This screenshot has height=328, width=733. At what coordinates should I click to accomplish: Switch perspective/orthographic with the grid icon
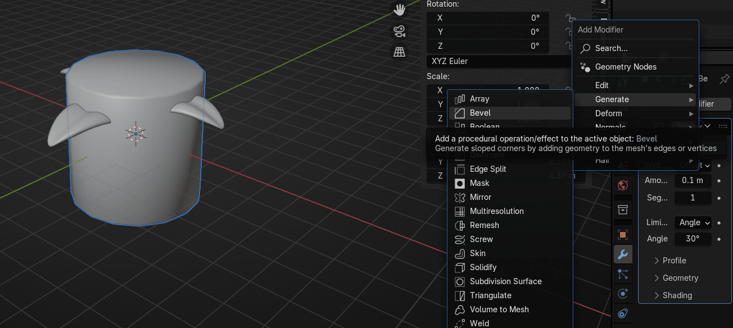(x=399, y=52)
